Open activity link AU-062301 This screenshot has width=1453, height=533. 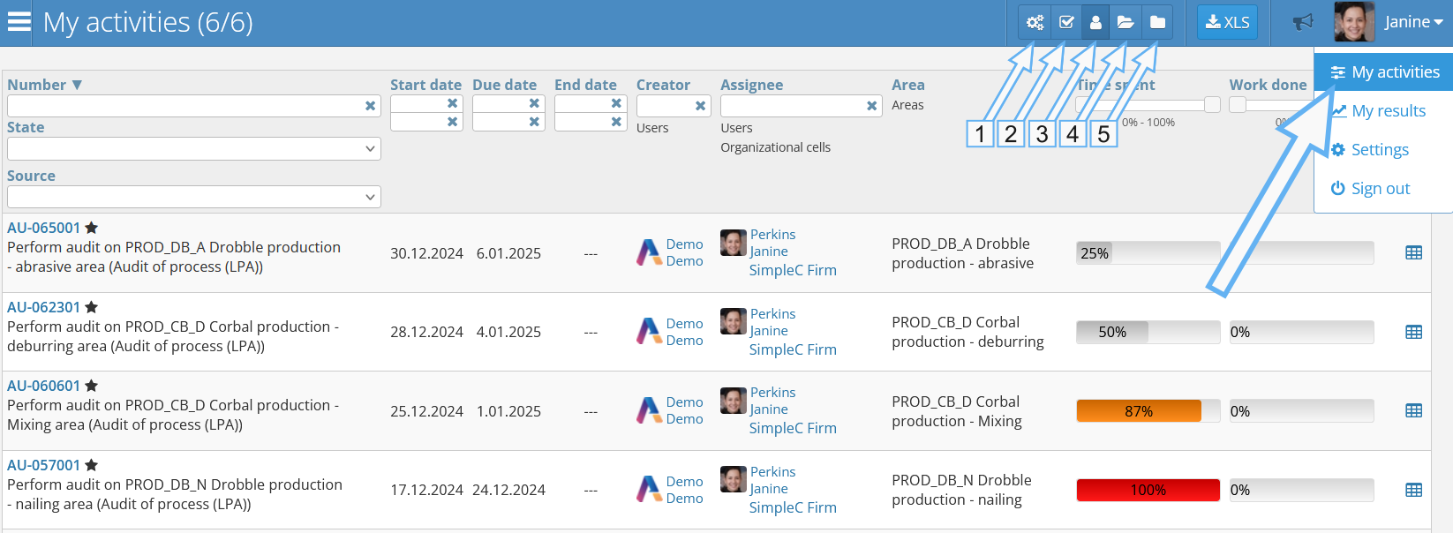(x=43, y=307)
